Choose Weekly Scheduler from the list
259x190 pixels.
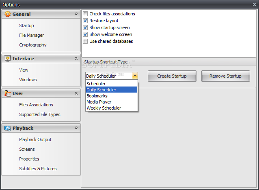tap(112, 108)
